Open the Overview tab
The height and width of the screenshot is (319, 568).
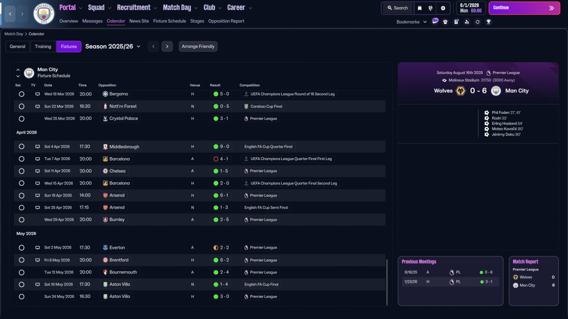coord(68,21)
